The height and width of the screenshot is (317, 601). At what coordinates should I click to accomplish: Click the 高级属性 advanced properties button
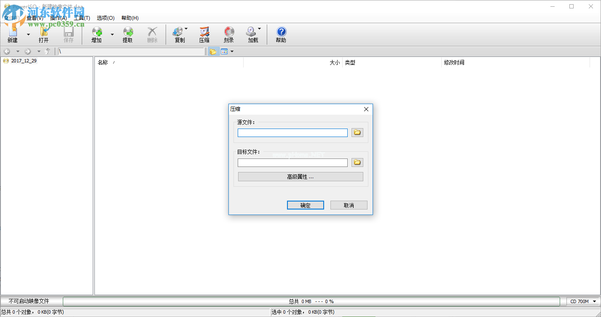click(300, 177)
